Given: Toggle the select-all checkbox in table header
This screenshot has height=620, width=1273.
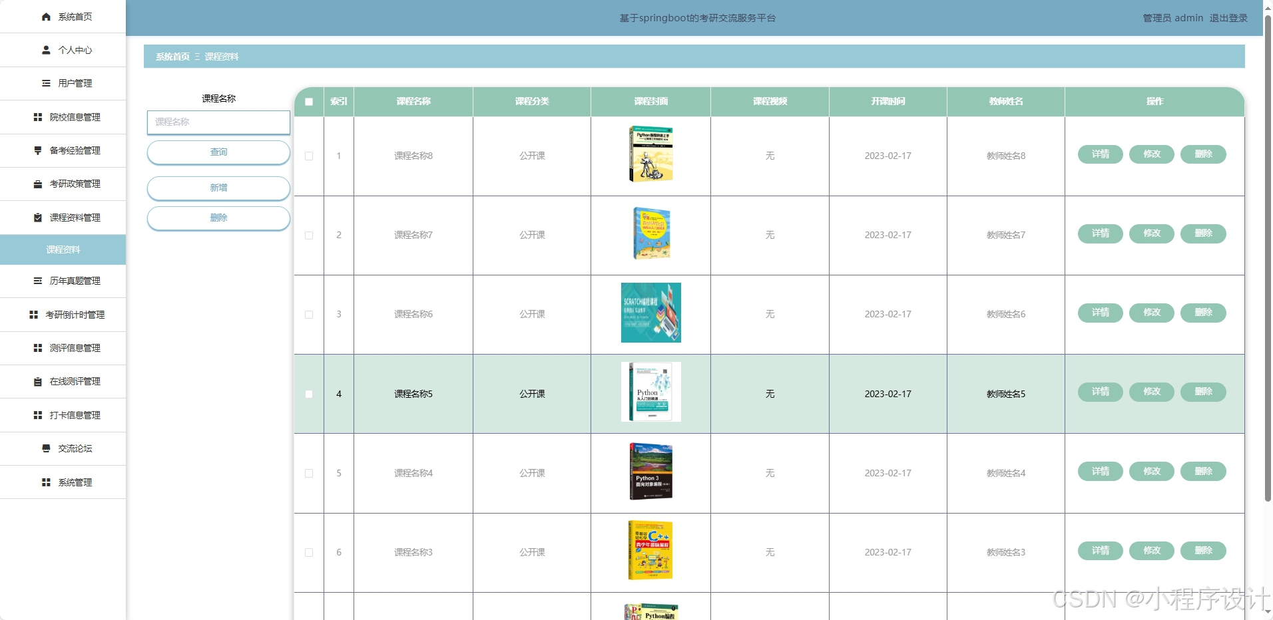Looking at the screenshot, I should (x=309, y=102).
